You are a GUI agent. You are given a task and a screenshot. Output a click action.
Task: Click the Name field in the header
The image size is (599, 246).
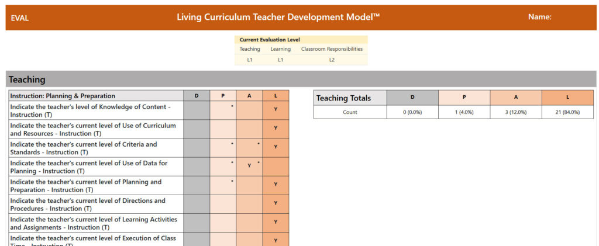pos(539,18)
